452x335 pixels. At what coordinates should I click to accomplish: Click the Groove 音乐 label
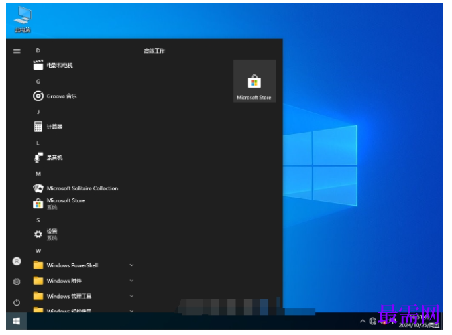click(62, 96)
